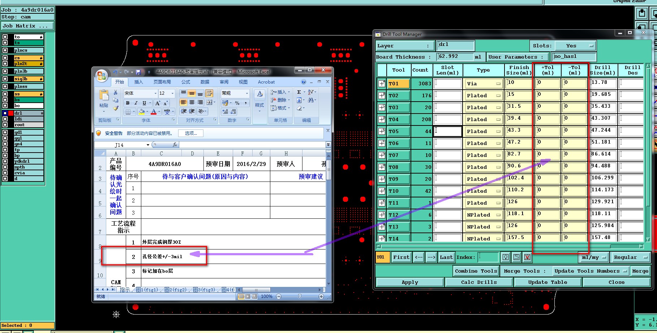The width and height of the screenshot is (657, 333).
Task: Open the 'Regular' dropdown in Drill Tool Manager
Action: (x=630, y=257)
